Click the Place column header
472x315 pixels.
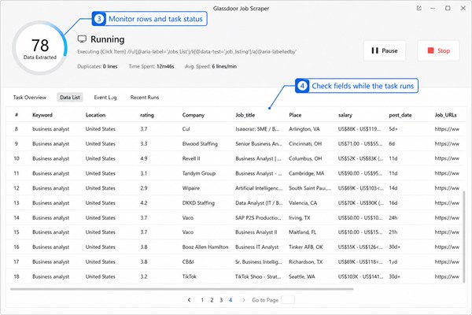coord(295,115)
